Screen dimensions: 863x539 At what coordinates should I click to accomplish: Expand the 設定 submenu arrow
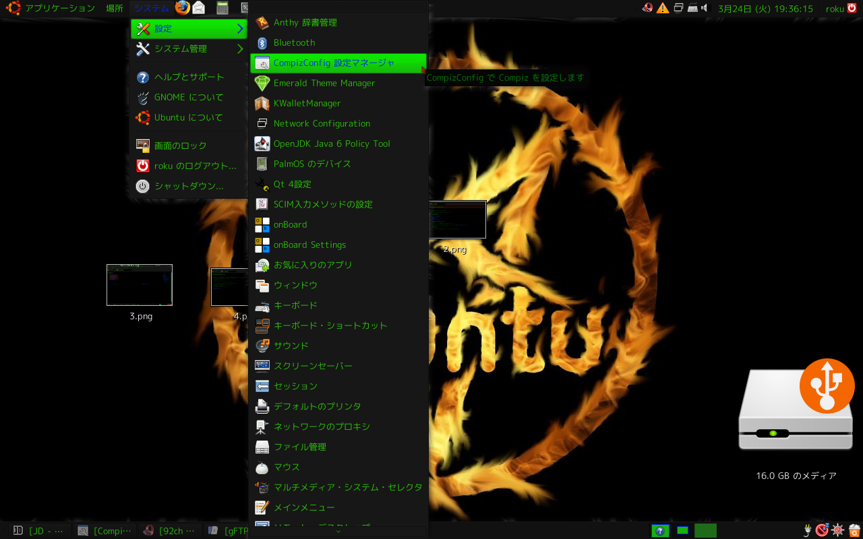point(240,29)
